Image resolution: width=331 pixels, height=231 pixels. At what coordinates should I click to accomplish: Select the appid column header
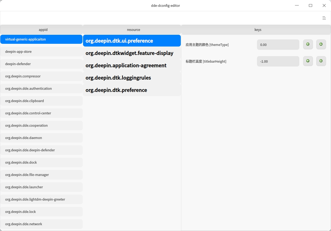(x=41, y=30)
